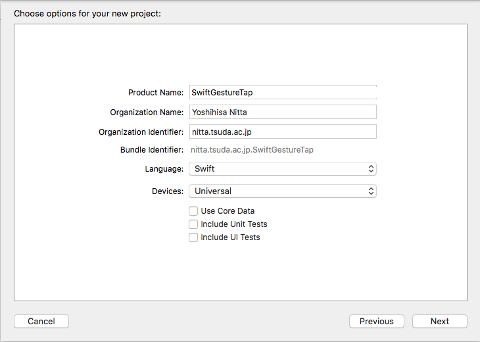Click the "Organization Name:" label
480x342 pixels.
(147, 112)
